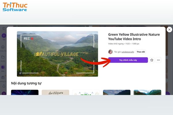Open the INDIA similar template
This screenshot has width=173, height=115.
(x=86, y=92)
